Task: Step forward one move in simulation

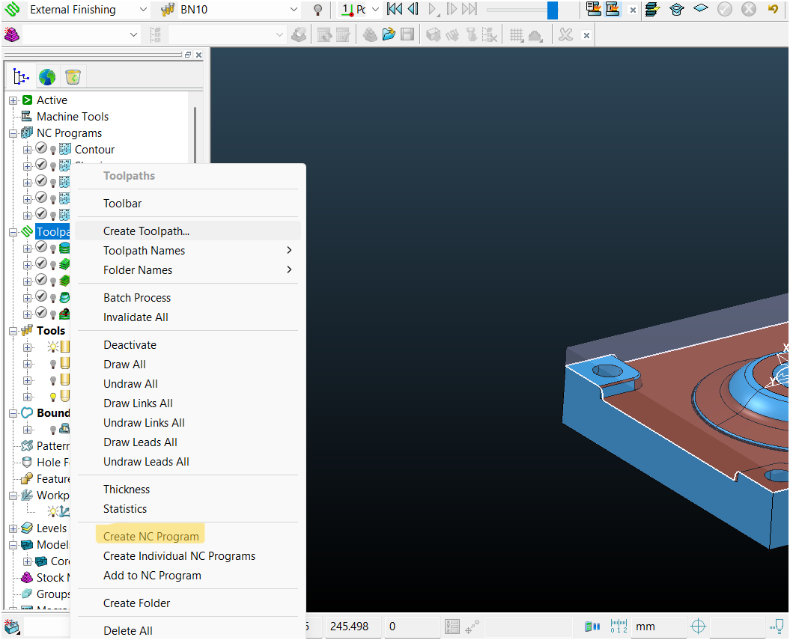Action: click(x=452, y=9)
